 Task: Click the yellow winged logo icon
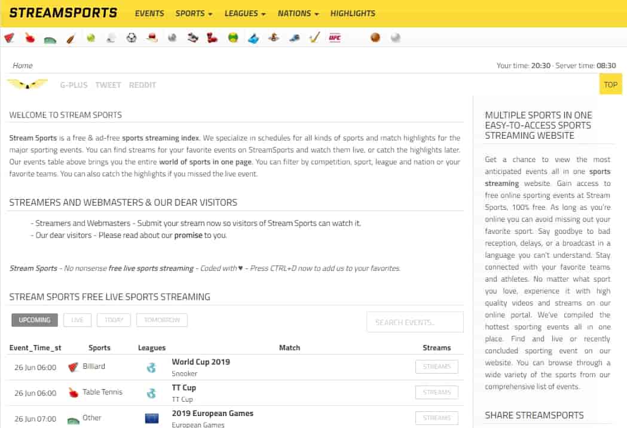pos(27,84)
